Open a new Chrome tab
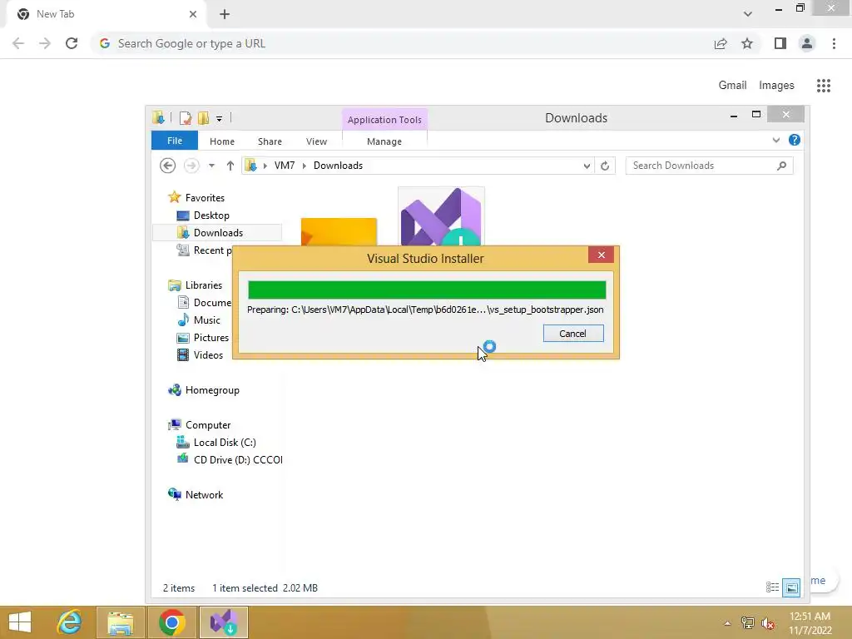 tap(225, 14)
